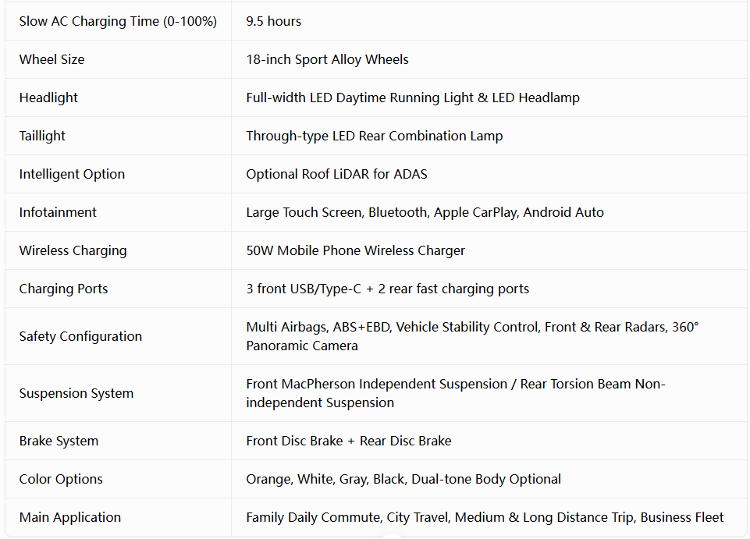Click the Slow AC Charging Time label

pos(118,22)
